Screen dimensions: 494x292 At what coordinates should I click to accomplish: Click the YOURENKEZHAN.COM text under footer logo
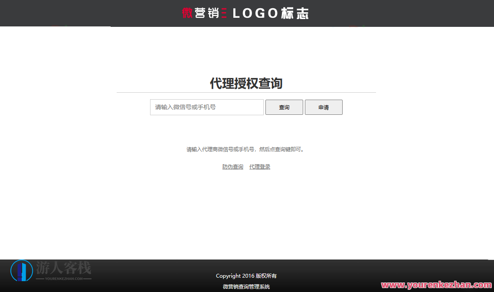pyautogui.click(x=64, y=279)
